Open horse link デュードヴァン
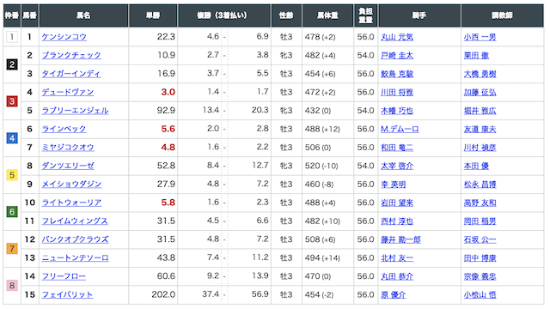 pyautogui.click(x=68, y=92)
